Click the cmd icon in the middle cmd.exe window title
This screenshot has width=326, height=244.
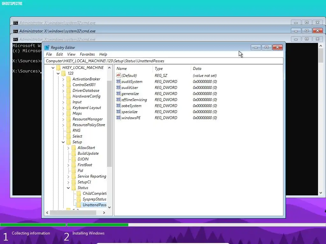(x=15, y=31)
